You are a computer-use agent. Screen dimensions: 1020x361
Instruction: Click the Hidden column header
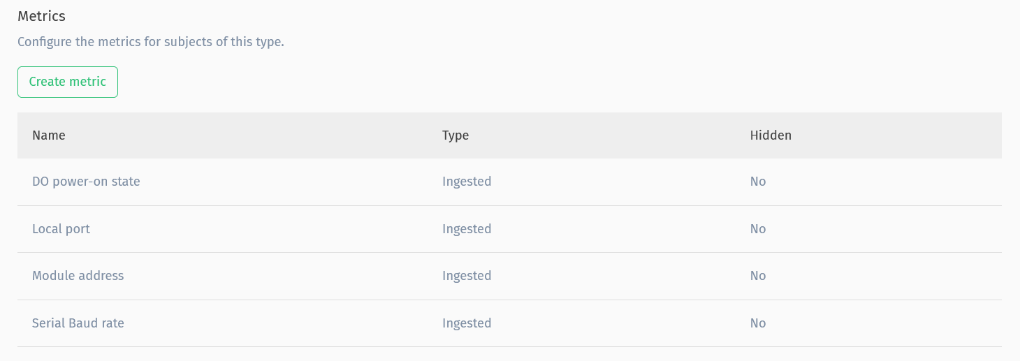[x=771, y=135]
